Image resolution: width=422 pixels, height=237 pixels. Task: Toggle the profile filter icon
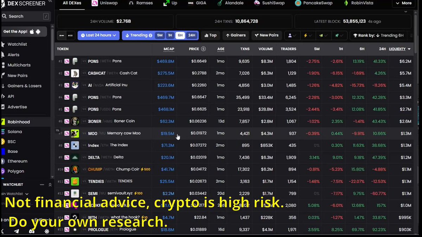(292, 35)
